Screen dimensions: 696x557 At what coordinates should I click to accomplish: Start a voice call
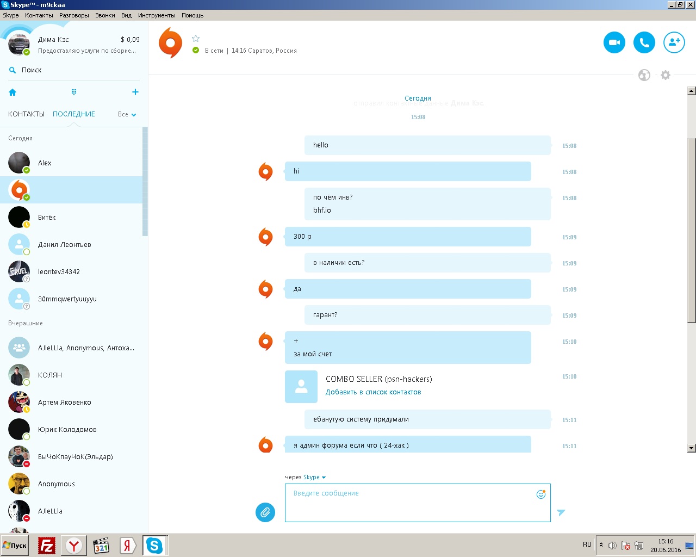pos(644,42)
